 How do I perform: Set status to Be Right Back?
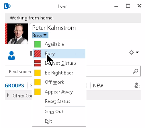(x=59, y=73)
